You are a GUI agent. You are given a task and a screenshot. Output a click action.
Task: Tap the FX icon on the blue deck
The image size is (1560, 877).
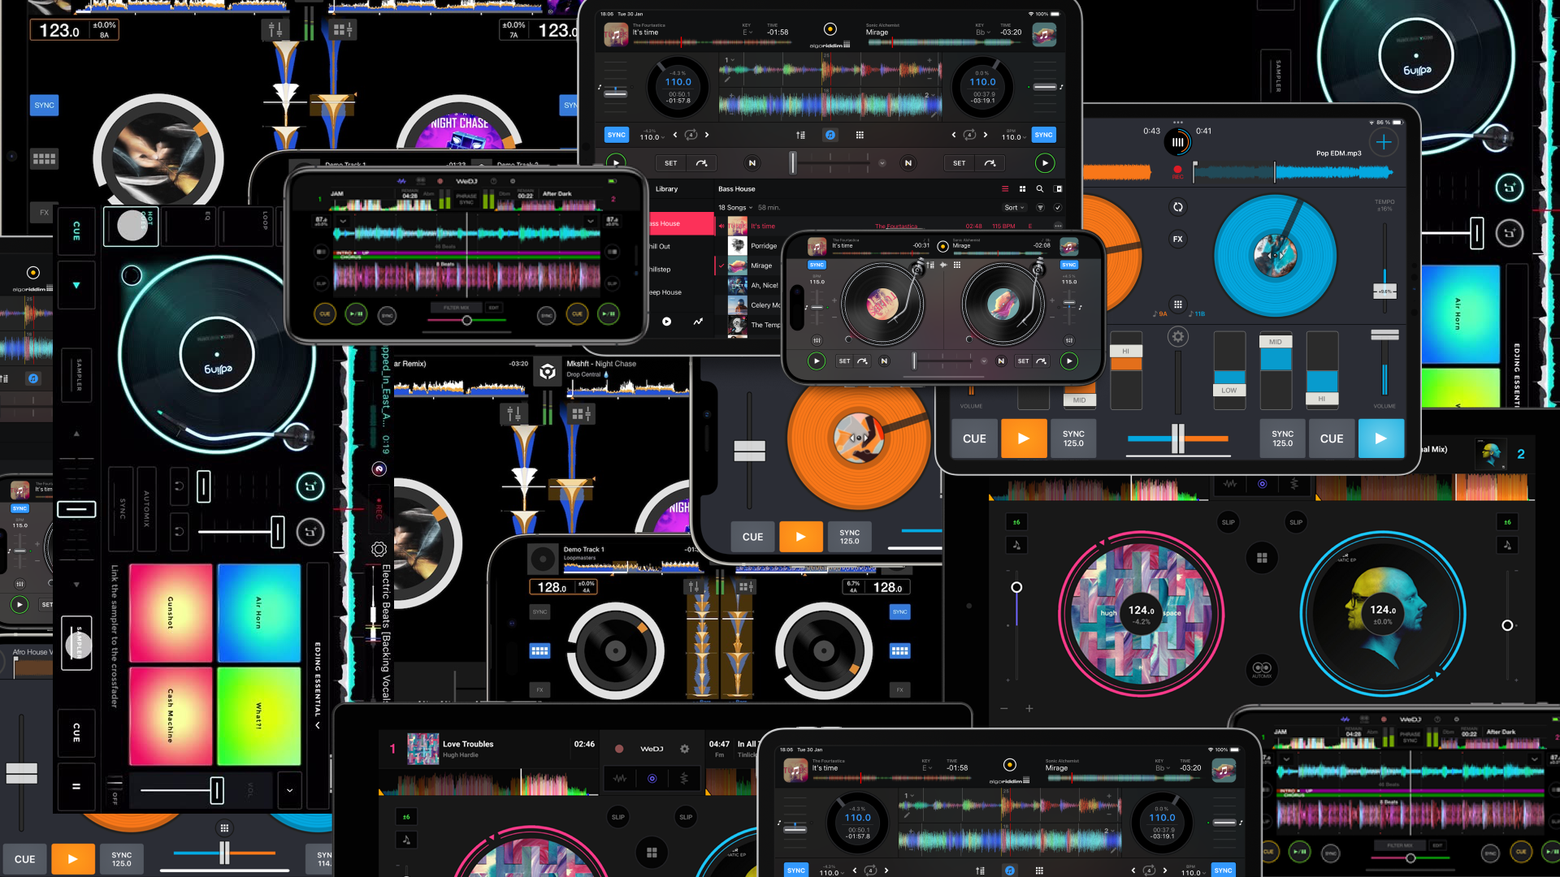pos(1178,239)
